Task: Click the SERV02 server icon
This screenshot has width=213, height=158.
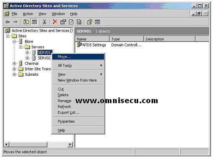Action: click(34, 58)
